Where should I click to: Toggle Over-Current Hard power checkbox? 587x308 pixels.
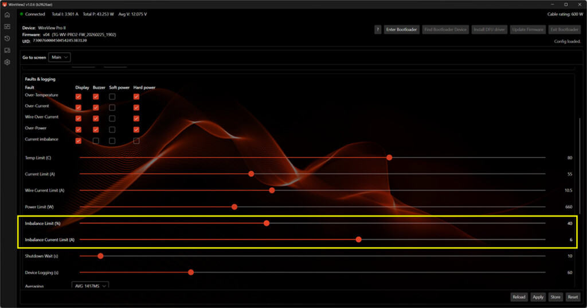tap(136, 108)
